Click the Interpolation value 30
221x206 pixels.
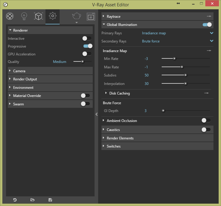(x=147, y=84)
